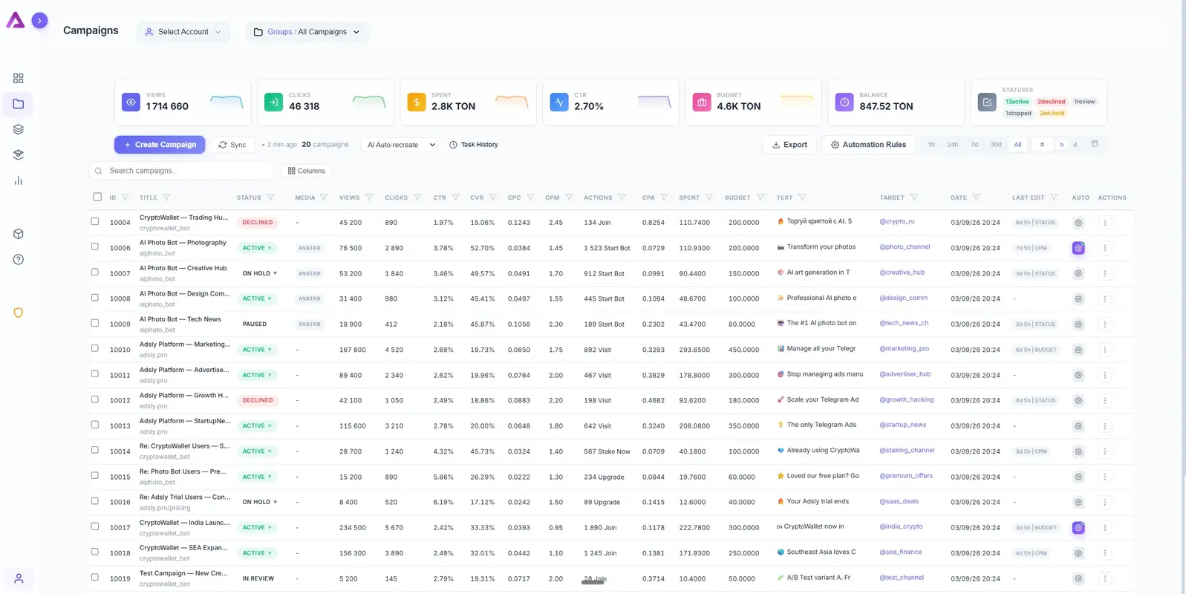Open the ON HOLD status dropdown for campaign 10007

[x=259, y=273]
